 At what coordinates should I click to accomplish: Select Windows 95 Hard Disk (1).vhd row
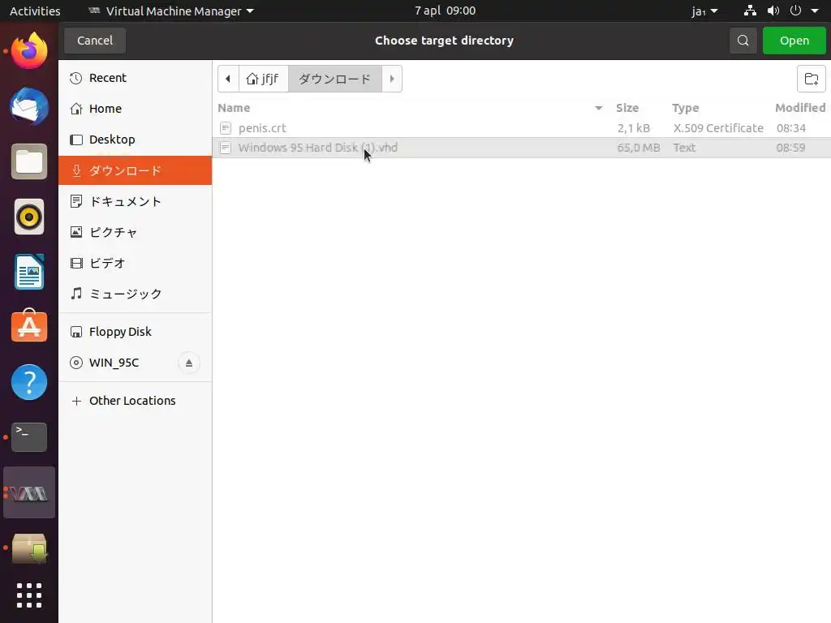click(x=522, y=148)
